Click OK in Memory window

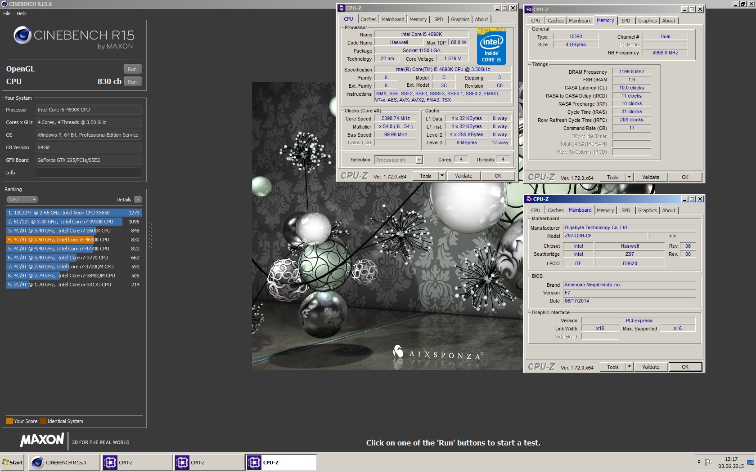pos(685,177)
